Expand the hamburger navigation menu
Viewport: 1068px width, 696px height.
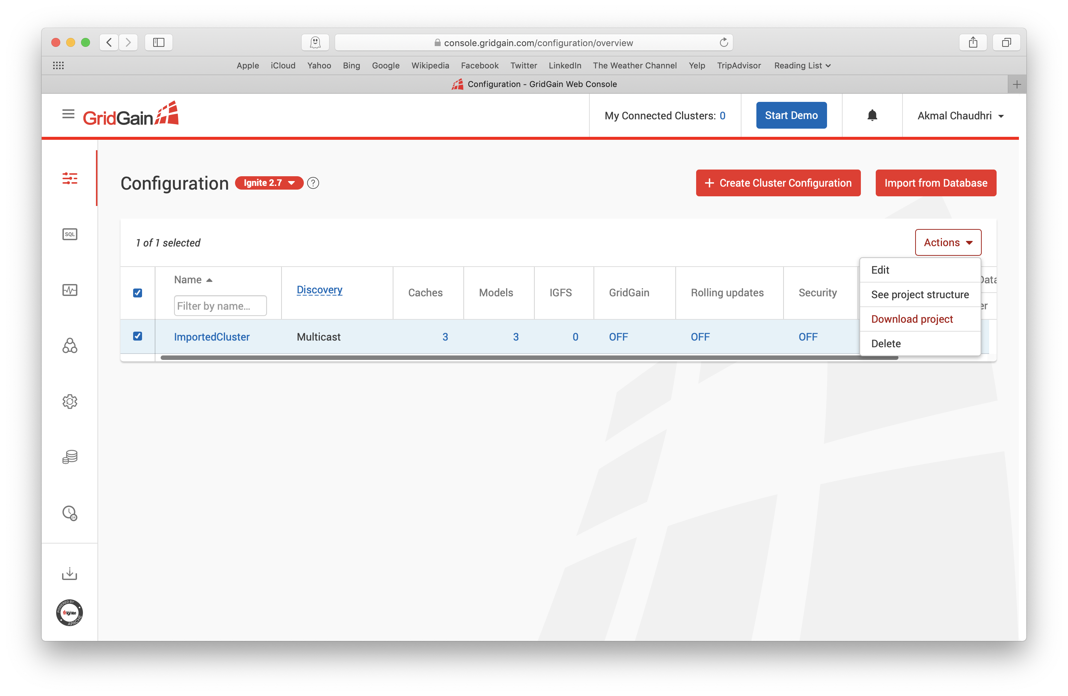[x=69, y=115]
